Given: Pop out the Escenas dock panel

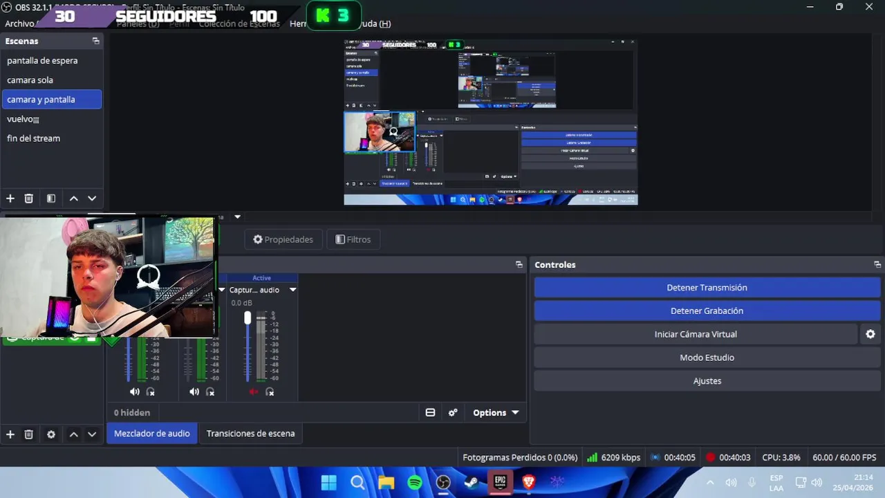Looking at the screenshot, I should point(95,41).
